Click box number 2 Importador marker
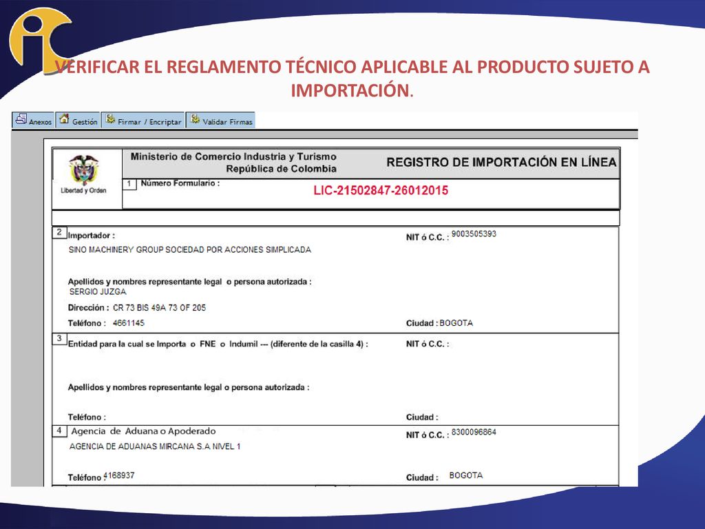The height and width of the screenshot is (529, 705). [59, 233]
